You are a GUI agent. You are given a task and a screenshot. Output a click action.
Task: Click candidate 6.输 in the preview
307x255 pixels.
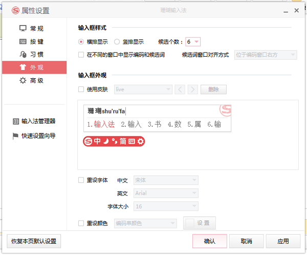(214, 124)
